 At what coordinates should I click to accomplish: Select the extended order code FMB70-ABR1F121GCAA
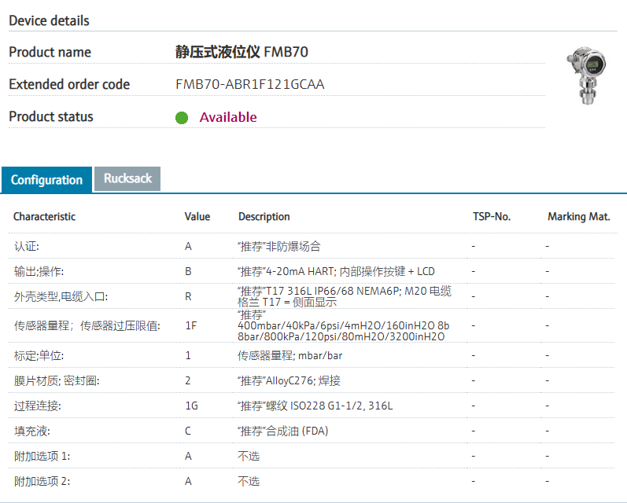[249, 84]
